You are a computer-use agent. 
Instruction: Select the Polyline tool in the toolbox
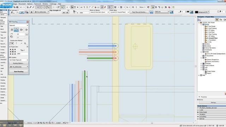(2, 80)
